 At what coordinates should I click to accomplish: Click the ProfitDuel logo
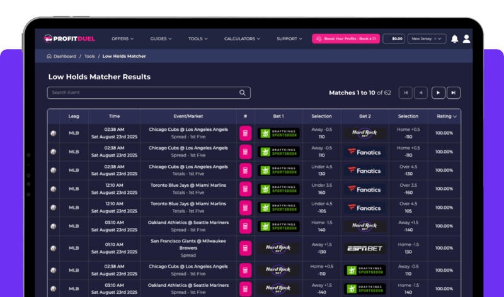[x=69, y=39]
